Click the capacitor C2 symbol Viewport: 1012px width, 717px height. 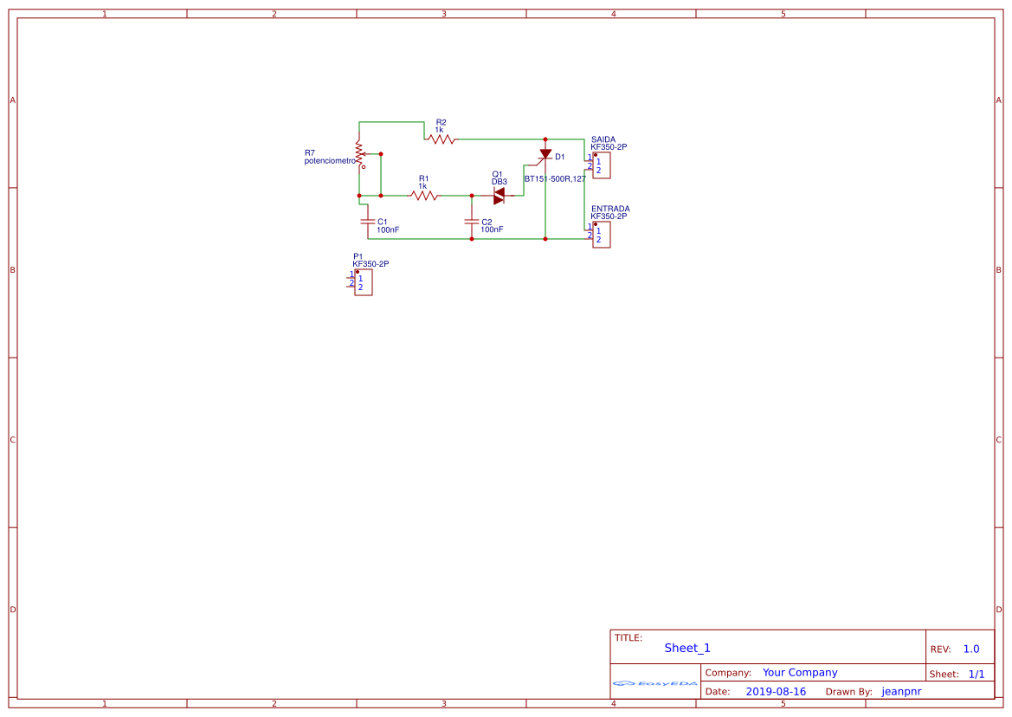[471, 223]
